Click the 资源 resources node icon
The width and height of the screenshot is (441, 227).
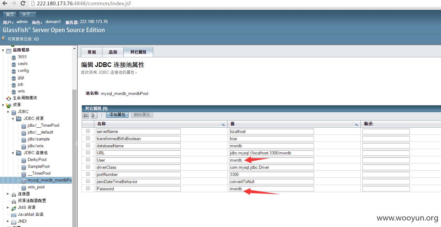pos(9,105)
